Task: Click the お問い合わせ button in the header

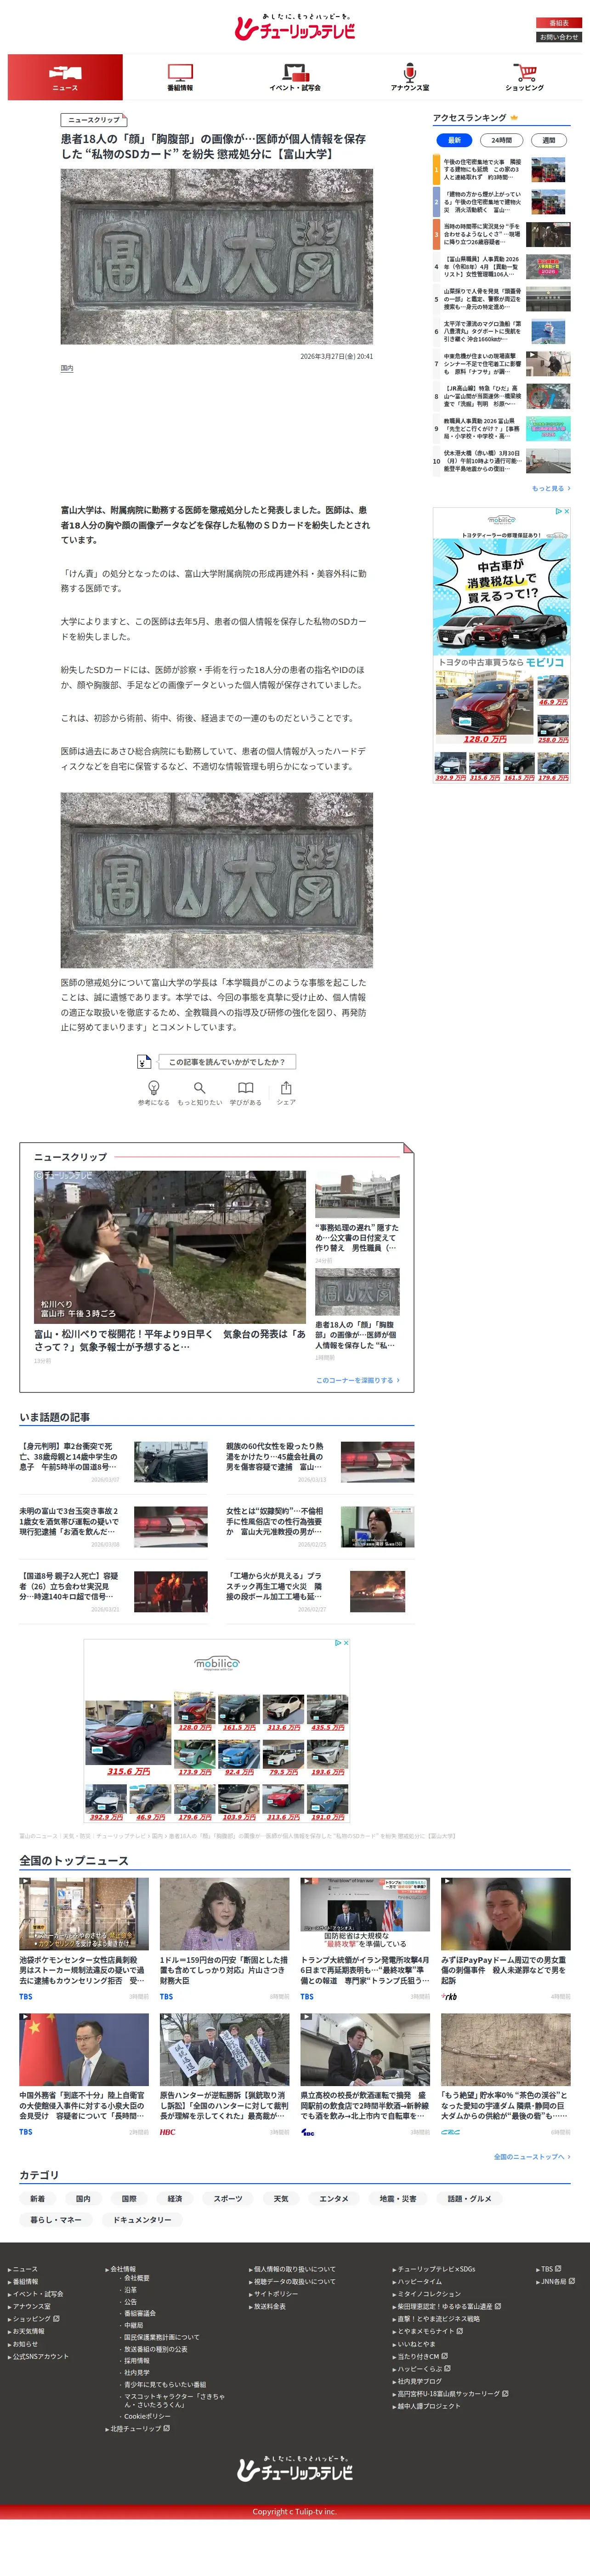Action: pos(559,37)
